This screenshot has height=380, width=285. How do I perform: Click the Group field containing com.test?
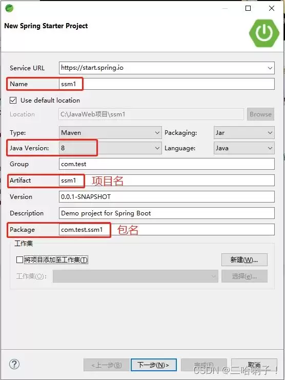click(167, 164)
